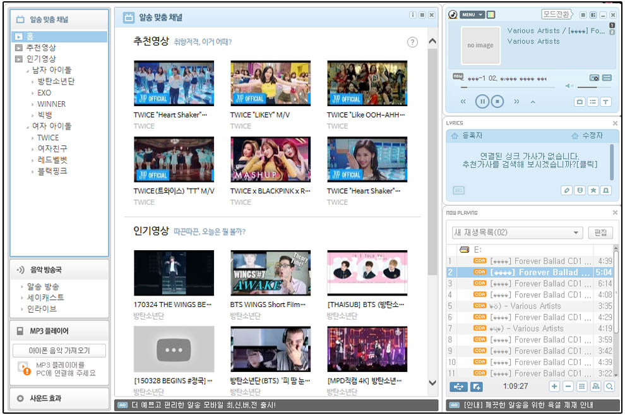Click the lyrics save shield icon

tap(580, 190)
